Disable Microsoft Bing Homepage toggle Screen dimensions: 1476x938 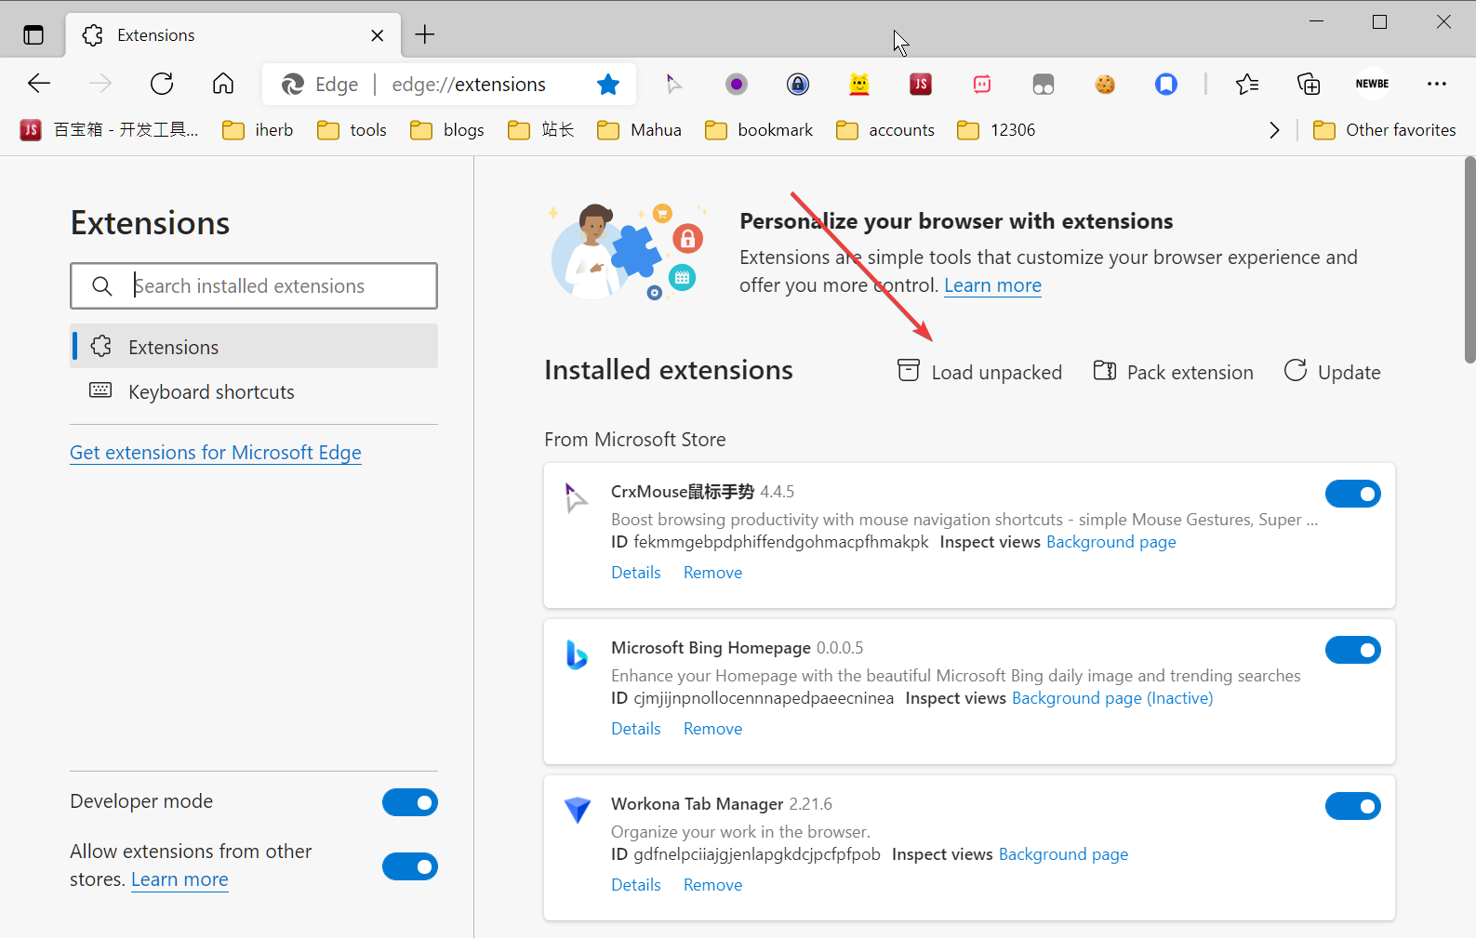(1353, 650)
